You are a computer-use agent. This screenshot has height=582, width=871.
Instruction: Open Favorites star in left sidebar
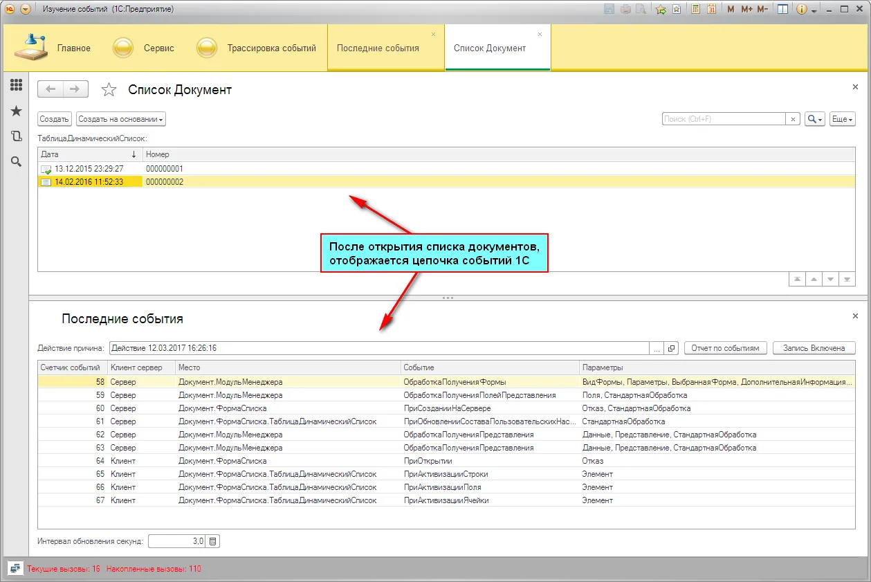(16, 111)
